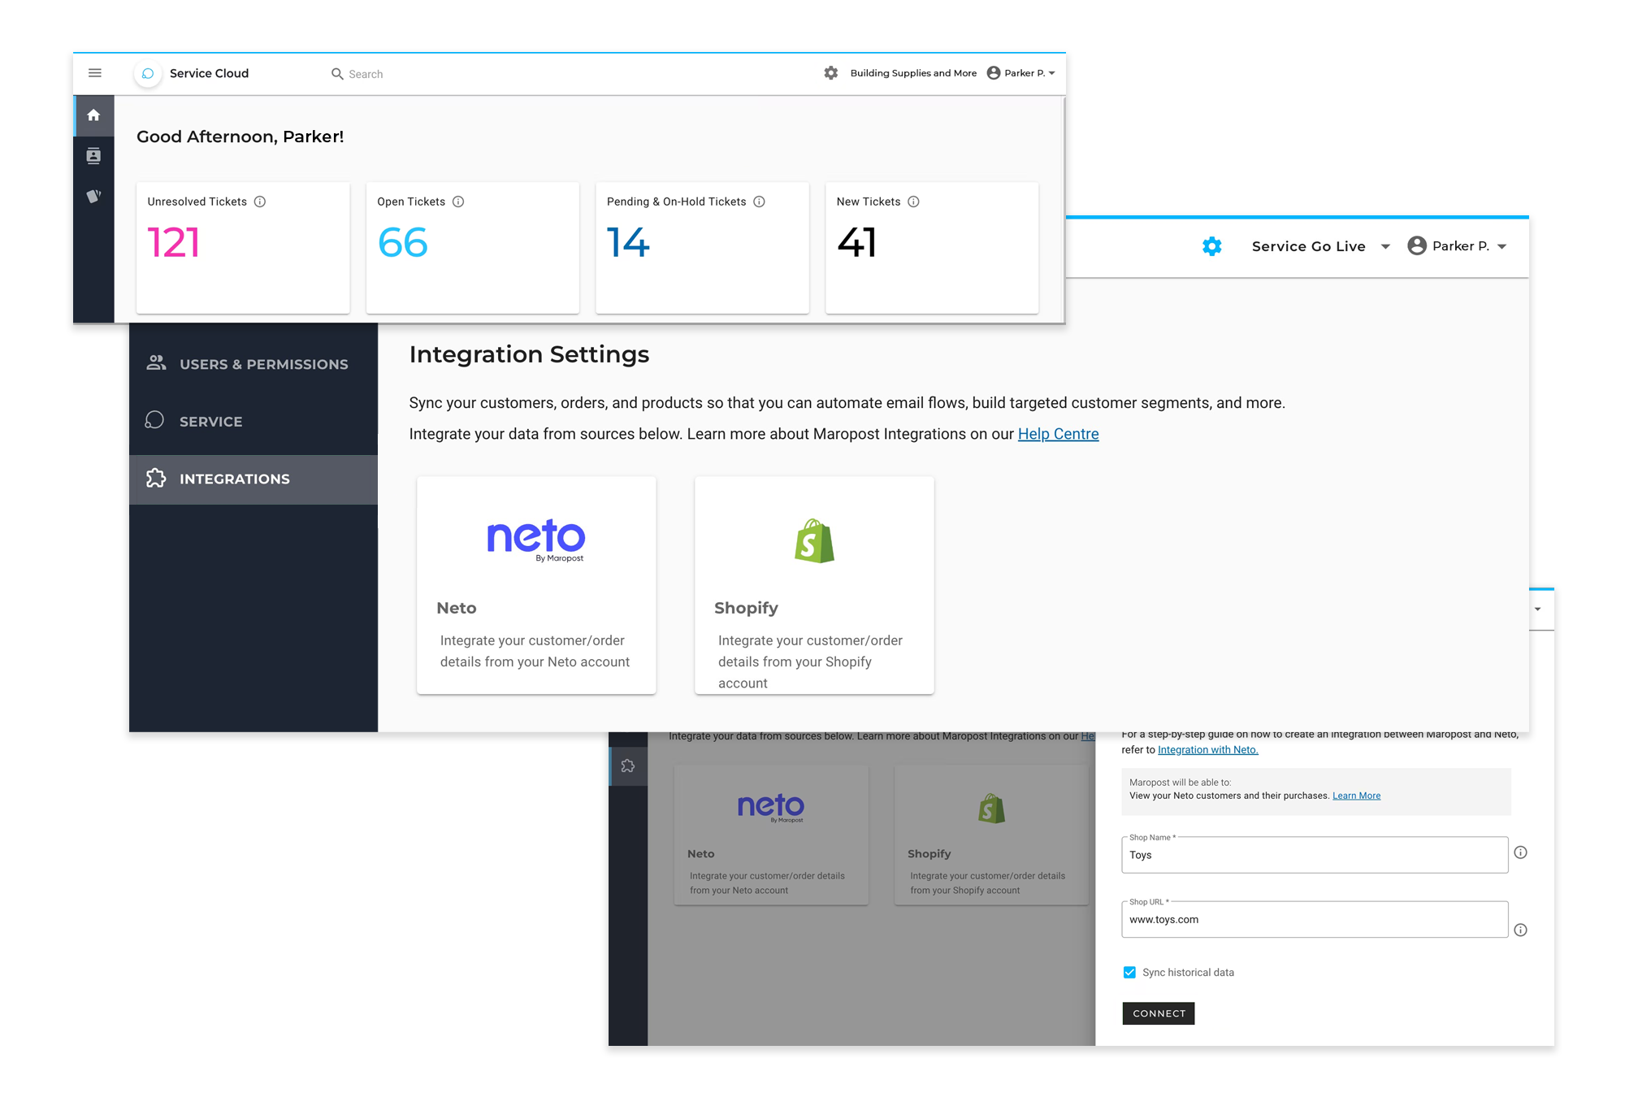The width and height of the screenshot is (1625, 1106).
Task: Click gear icon beside Building Supplies
Action: tap(830, 73)
